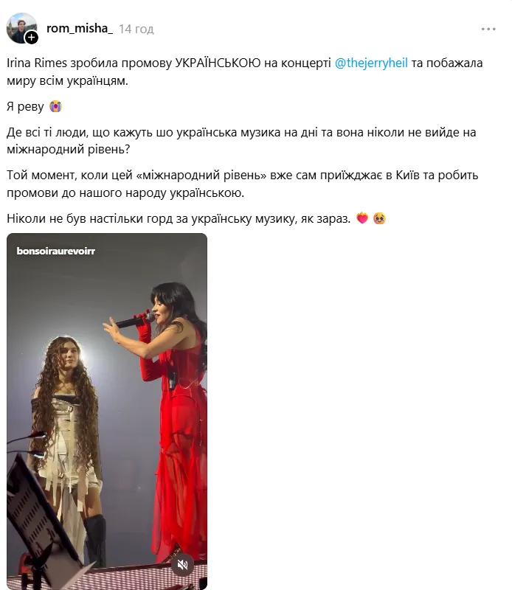Unmute the video using the speaker icon
This screenshot has height=590, width=512.
182,564
